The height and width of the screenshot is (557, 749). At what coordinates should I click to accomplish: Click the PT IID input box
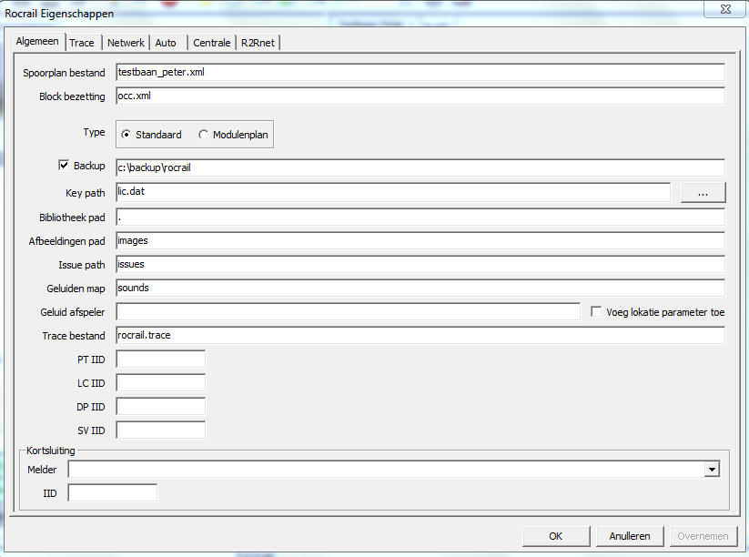(x=160, y=360)
